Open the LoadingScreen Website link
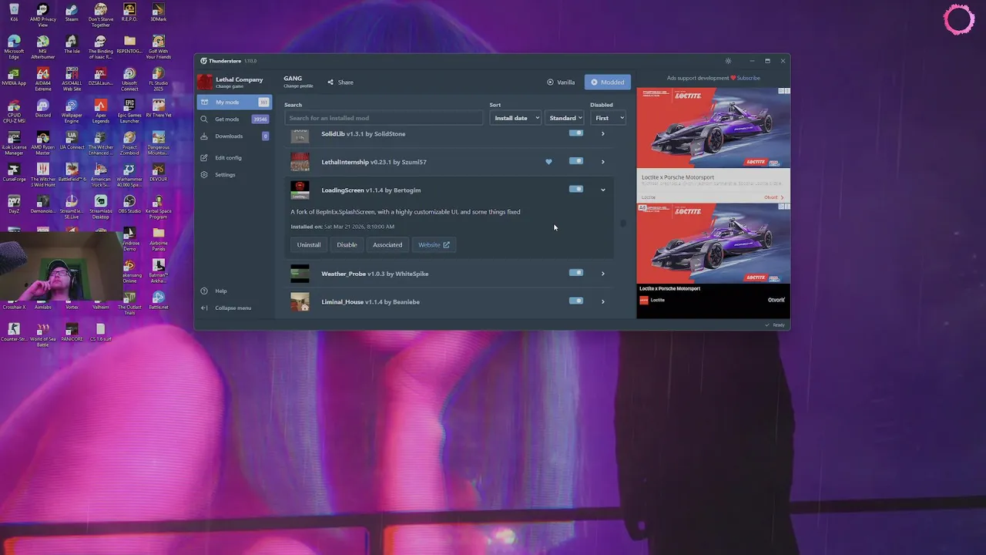This screenshot has width=986, height=555. point(434,244)
